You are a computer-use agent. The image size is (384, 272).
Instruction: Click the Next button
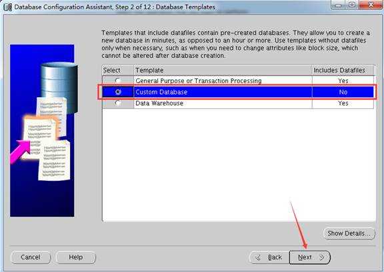click(x=310, y=257)
